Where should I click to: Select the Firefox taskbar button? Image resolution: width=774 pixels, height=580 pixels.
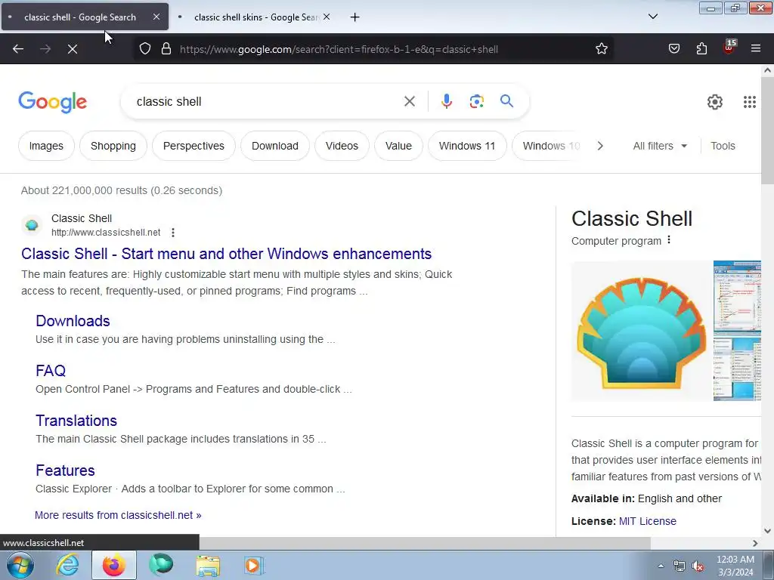(114, 565)
